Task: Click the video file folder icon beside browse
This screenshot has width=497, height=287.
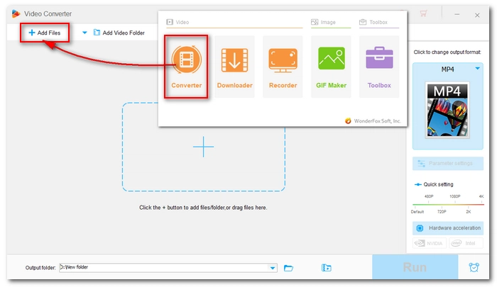Action: tap(326, 268)
